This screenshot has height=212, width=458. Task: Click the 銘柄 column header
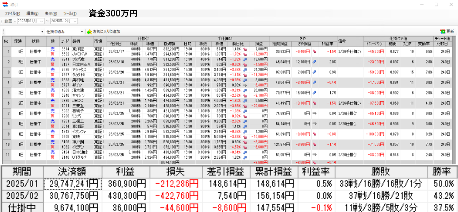point(76,41)
